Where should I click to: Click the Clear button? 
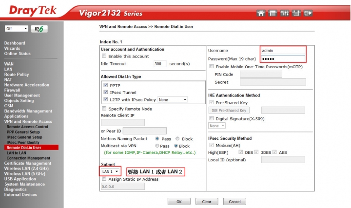click(207, 202)
